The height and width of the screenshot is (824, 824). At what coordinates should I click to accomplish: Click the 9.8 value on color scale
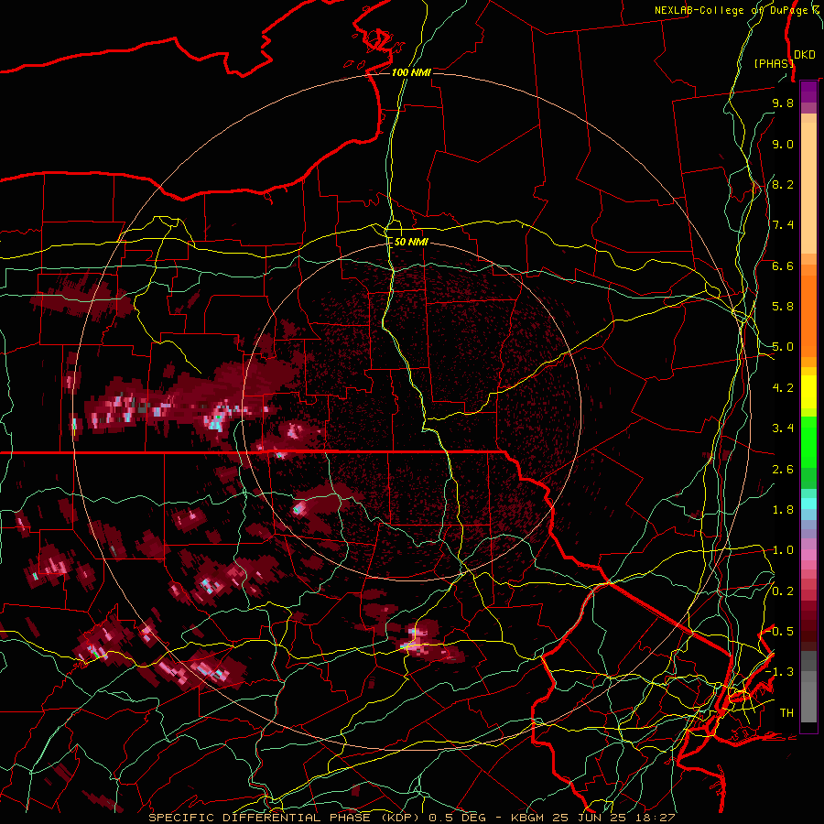click(783, 103)
